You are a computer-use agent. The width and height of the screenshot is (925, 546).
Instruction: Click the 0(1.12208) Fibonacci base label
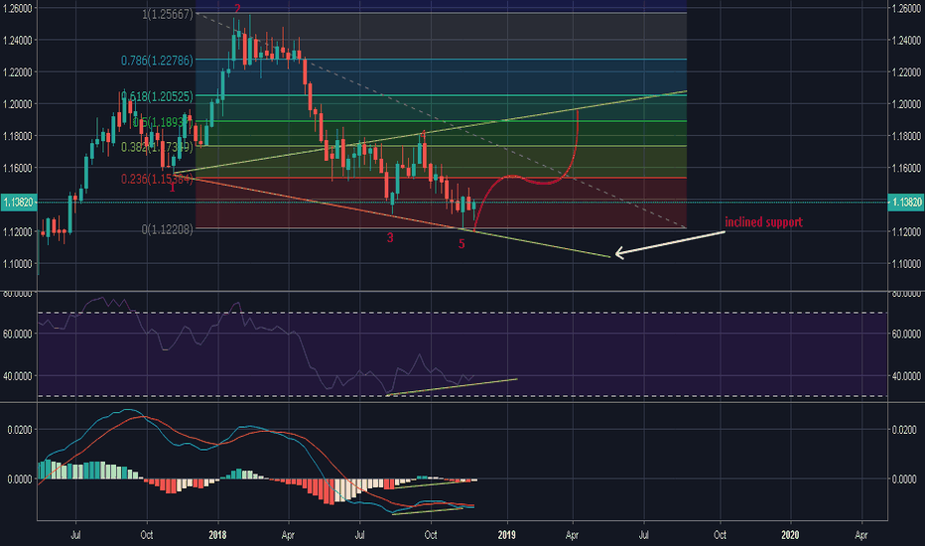tap(168, 229)
